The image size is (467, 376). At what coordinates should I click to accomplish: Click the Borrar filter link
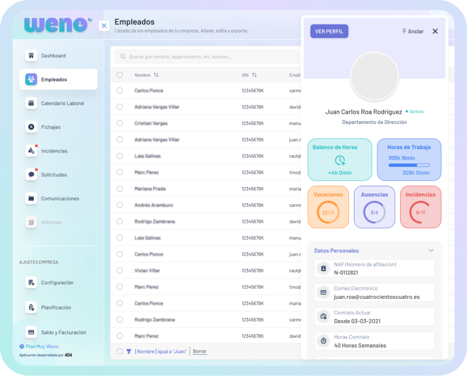[199, 351]
